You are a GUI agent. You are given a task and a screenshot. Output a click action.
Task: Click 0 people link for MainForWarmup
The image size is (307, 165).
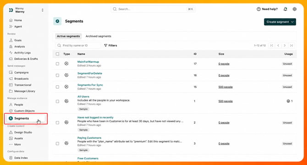[x=224, y=64]
